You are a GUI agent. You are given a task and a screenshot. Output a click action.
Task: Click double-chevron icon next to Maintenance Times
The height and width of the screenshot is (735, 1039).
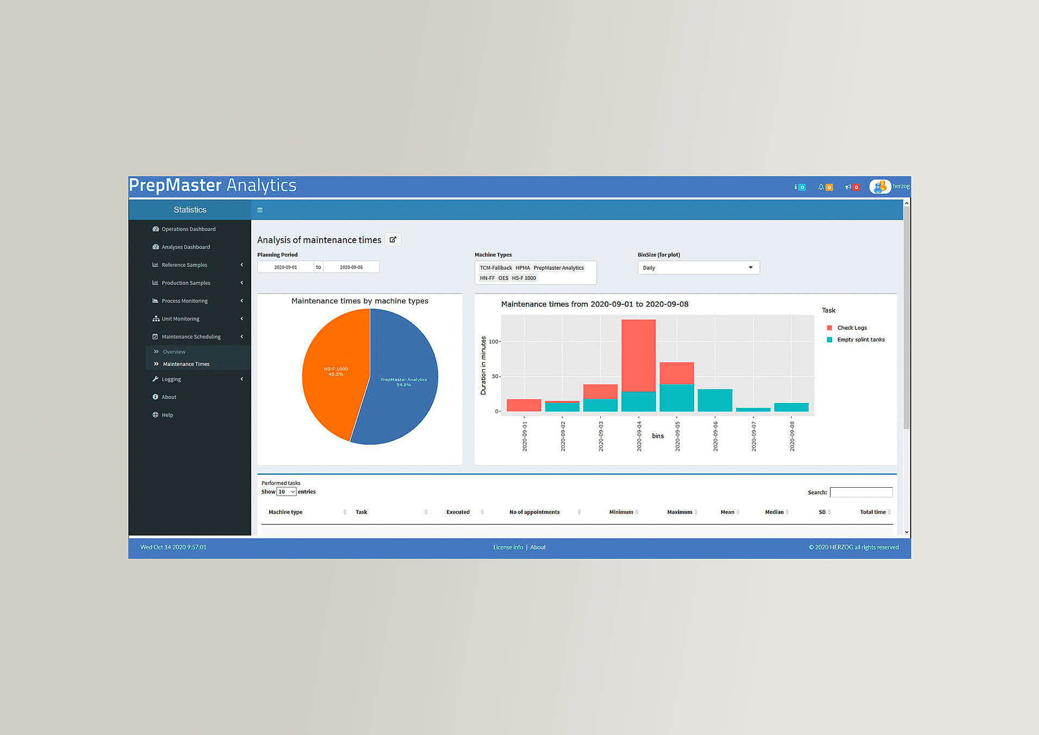point(157,364)
